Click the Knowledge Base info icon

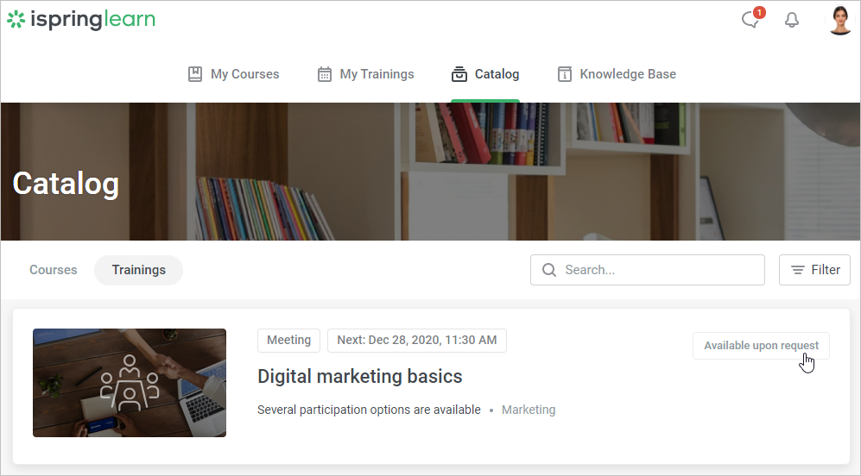click(565, 74)
